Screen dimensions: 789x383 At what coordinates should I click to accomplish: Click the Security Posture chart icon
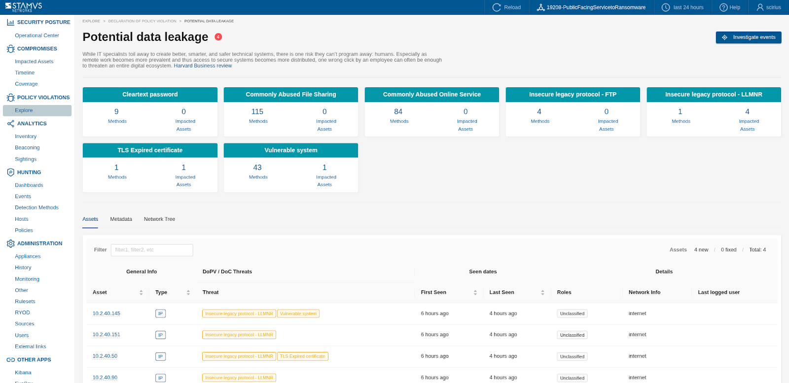coord(10,22)
